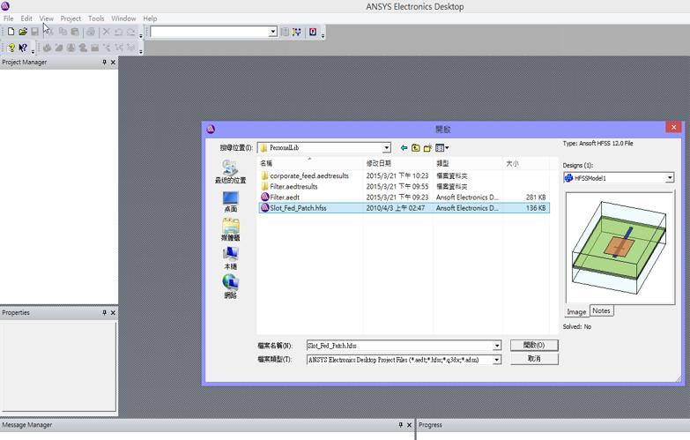Expand the PersonalLib location dropdown
This screenshot has width=690, height=440.
point(386,148)
